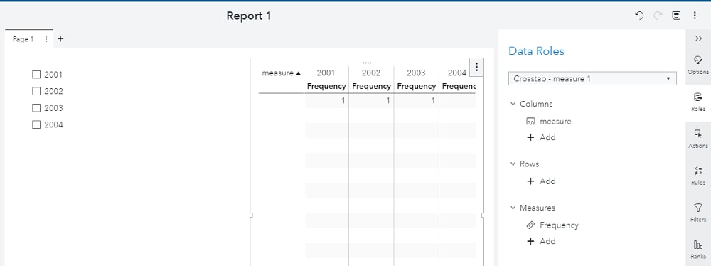
Task: Collapse the Measures section
Action: pyautogui.click(x=513, y=208)
